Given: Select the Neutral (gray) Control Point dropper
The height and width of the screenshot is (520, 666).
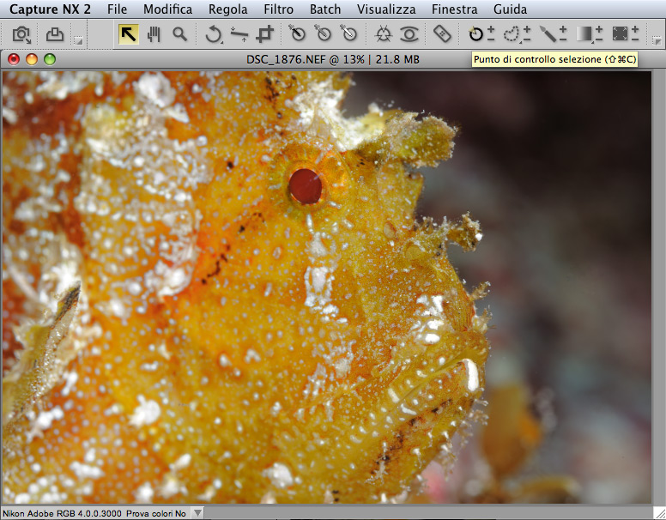Looking at the screenshot, I should click(323, 33).
